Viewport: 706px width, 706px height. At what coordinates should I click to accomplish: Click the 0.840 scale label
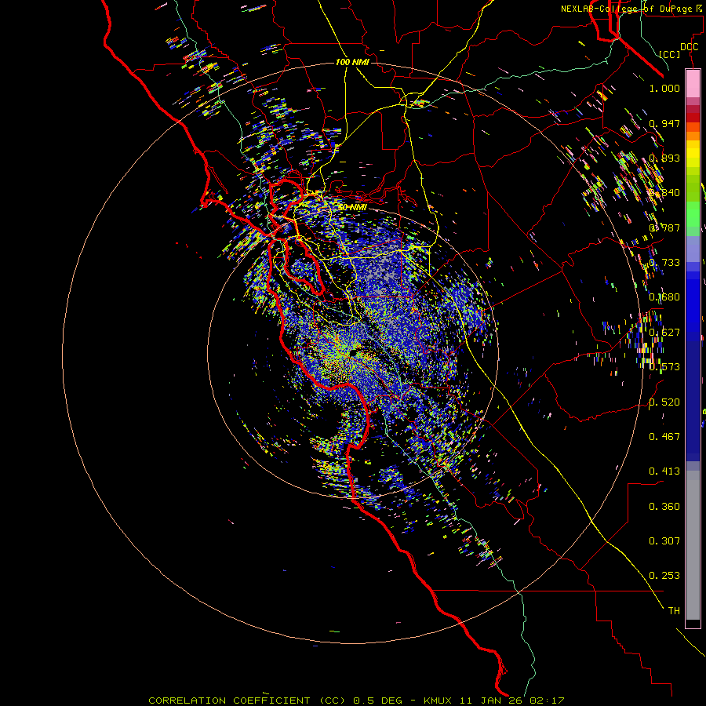click(x=664, y=193)
